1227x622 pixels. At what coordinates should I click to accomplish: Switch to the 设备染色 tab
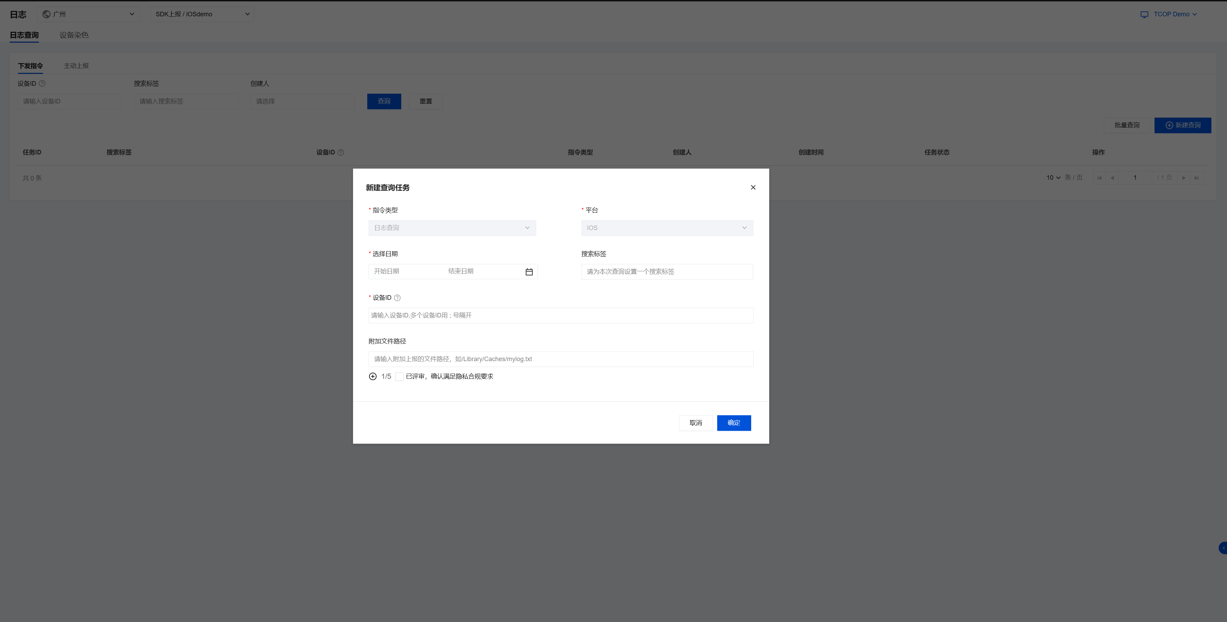point(74,35)
